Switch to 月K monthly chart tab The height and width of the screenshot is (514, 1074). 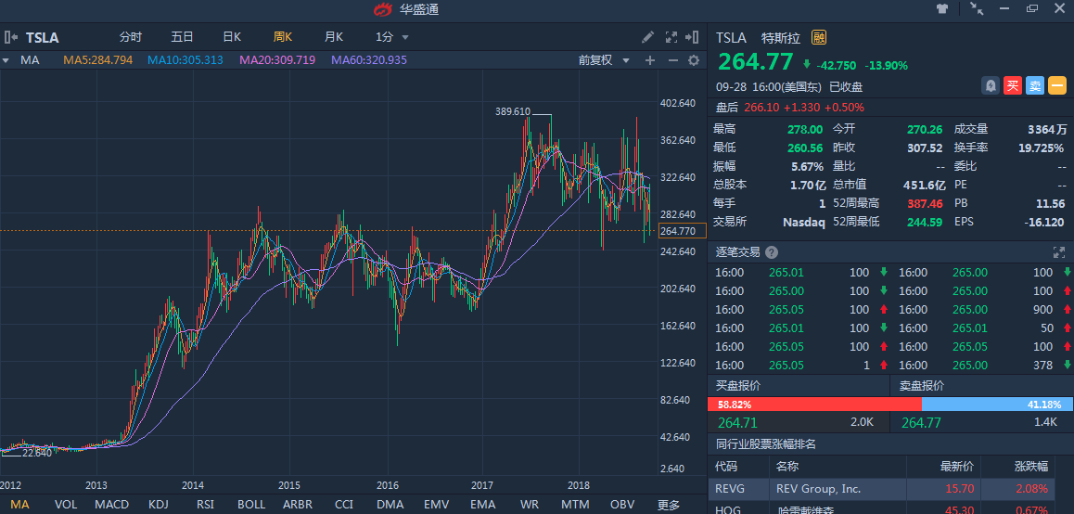pos(334,37)
